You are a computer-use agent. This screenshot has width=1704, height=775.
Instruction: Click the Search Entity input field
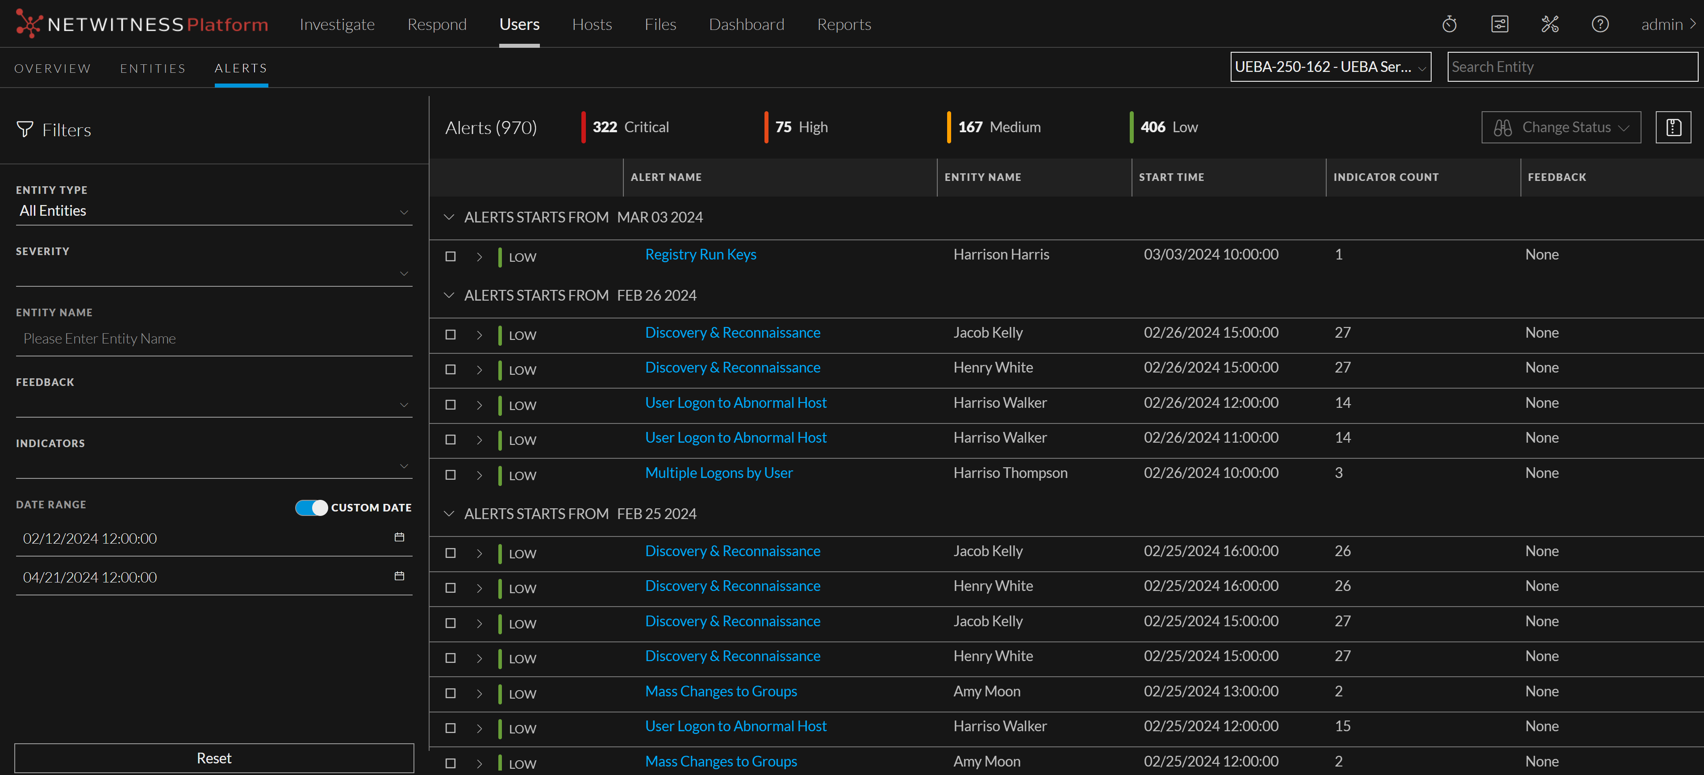tap(1572, 67)
